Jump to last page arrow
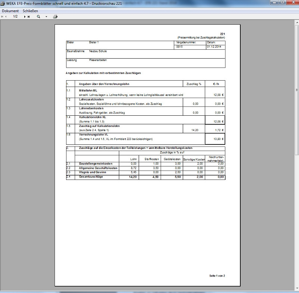This screenshot has height=293, width=299. point(29,16)
